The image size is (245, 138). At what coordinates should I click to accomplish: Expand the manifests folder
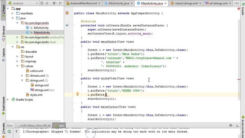coord(13,13)
